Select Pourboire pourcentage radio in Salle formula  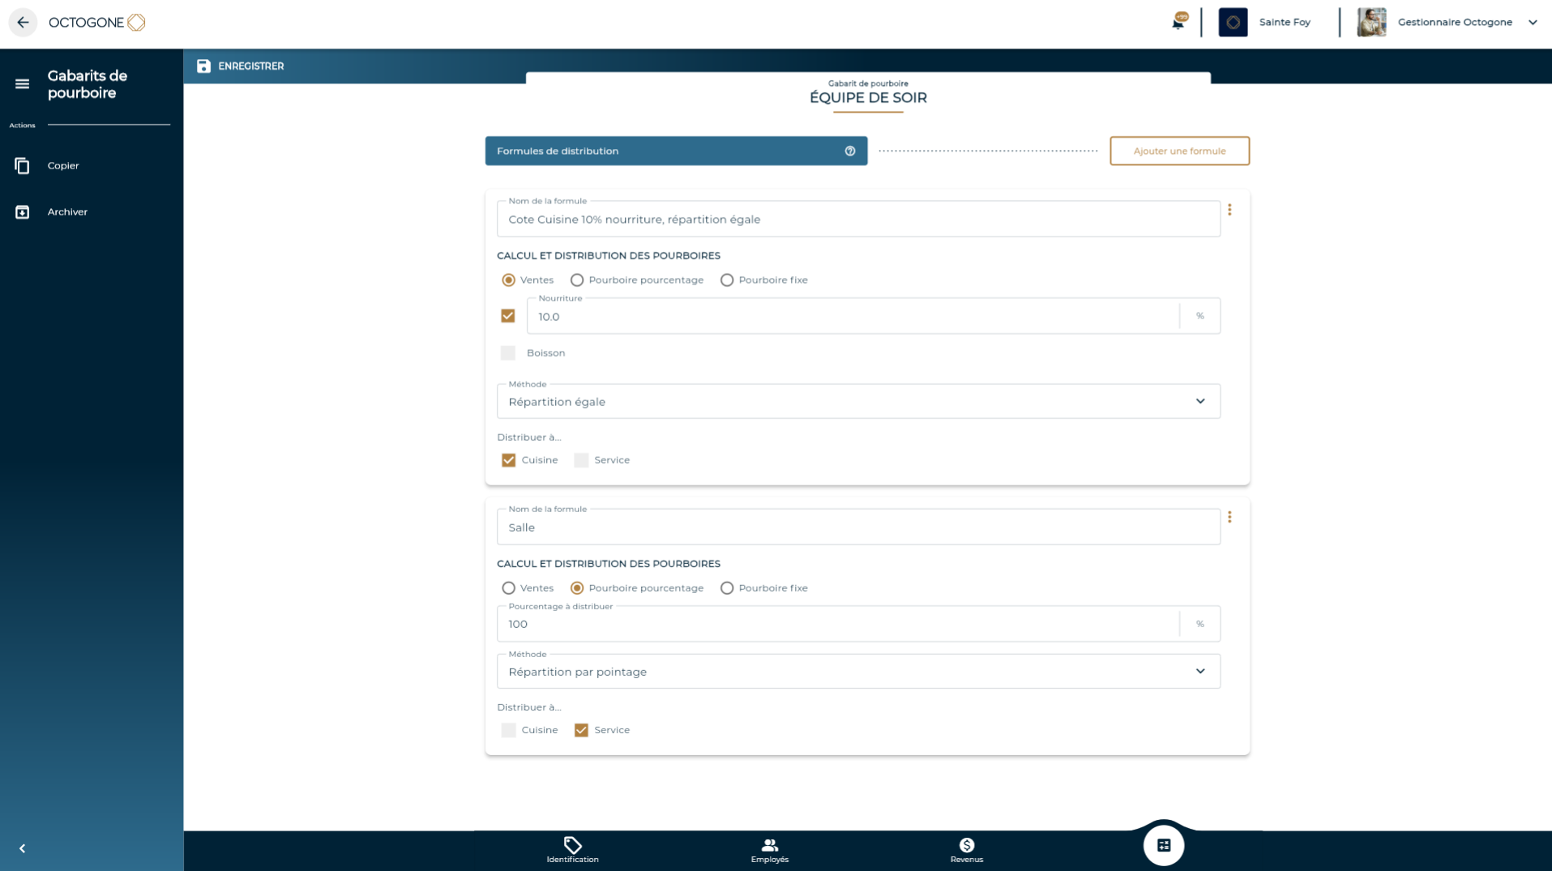tap(577, 588)
